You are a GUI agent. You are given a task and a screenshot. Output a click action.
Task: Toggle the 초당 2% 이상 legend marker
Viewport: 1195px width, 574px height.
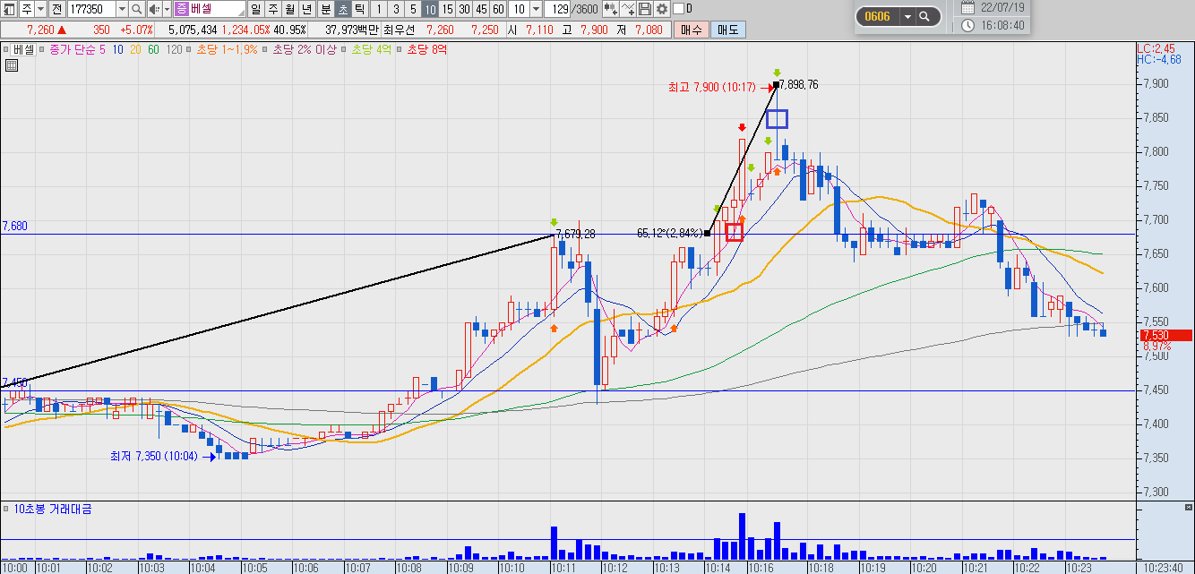[x=265, y=49]
